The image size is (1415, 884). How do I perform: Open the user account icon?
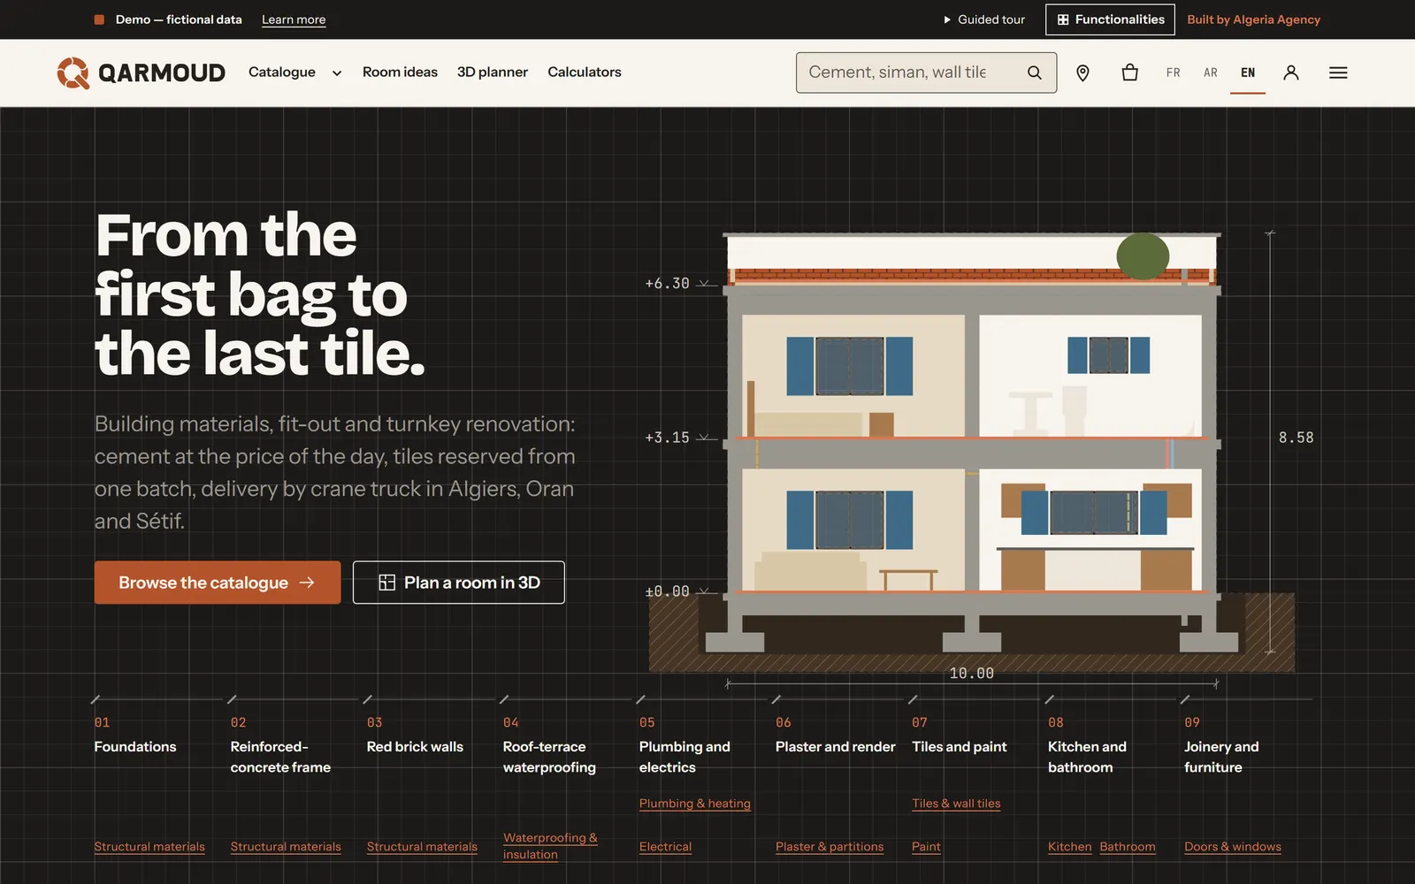1291,72
